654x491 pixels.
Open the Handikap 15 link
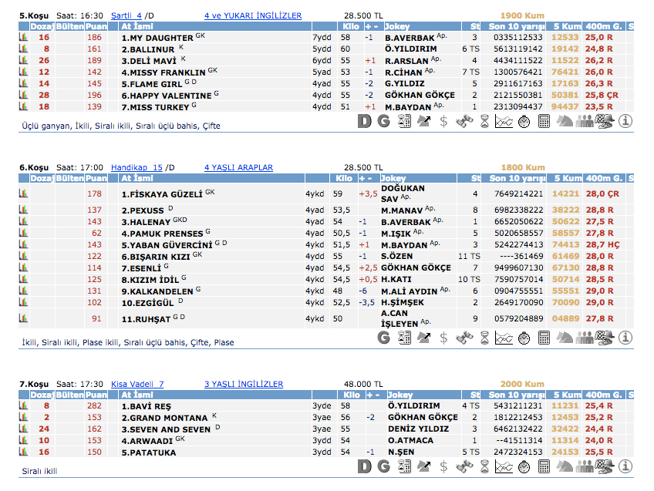(x=137, y=167)
